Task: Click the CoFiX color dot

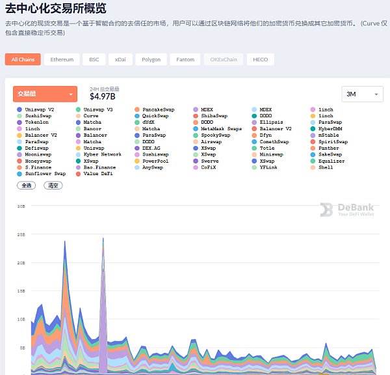Action: pyautogui.click(x=196, y=167)
